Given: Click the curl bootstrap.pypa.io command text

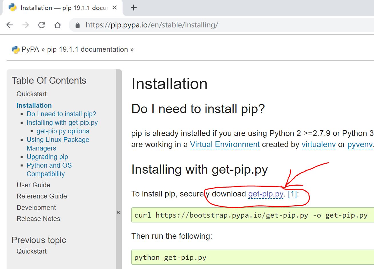Looking at the screenshot, I should click(251, 215).
